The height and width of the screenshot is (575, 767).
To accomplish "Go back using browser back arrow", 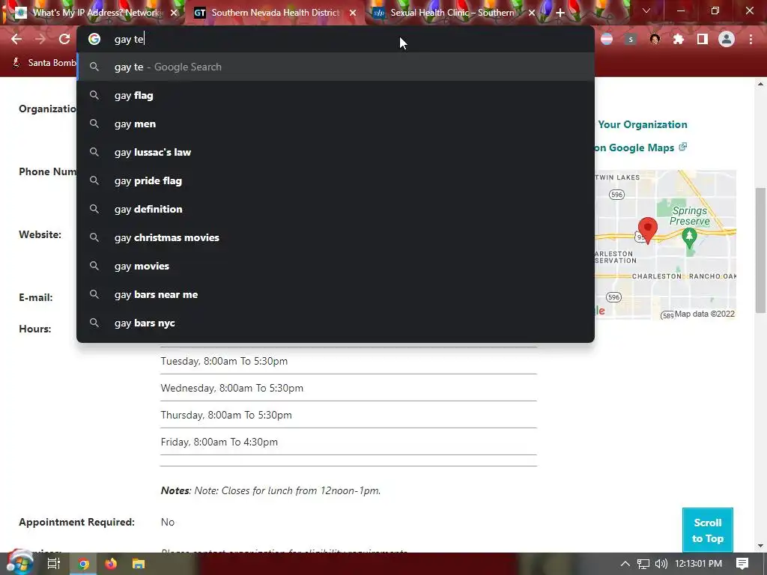I will click(16, 39).
